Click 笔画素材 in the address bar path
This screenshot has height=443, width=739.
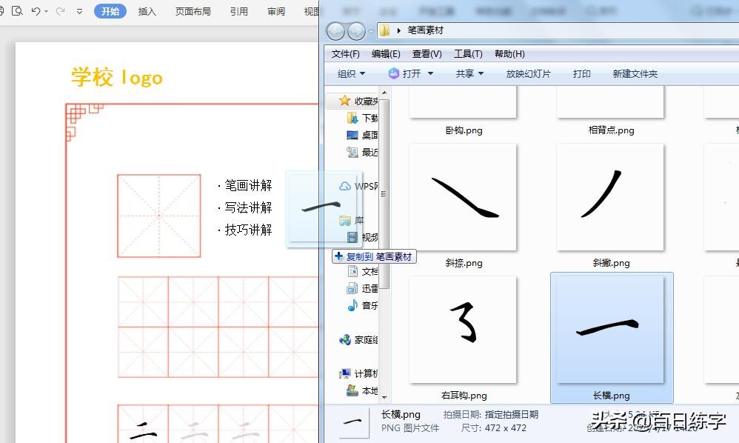point(426,30)
